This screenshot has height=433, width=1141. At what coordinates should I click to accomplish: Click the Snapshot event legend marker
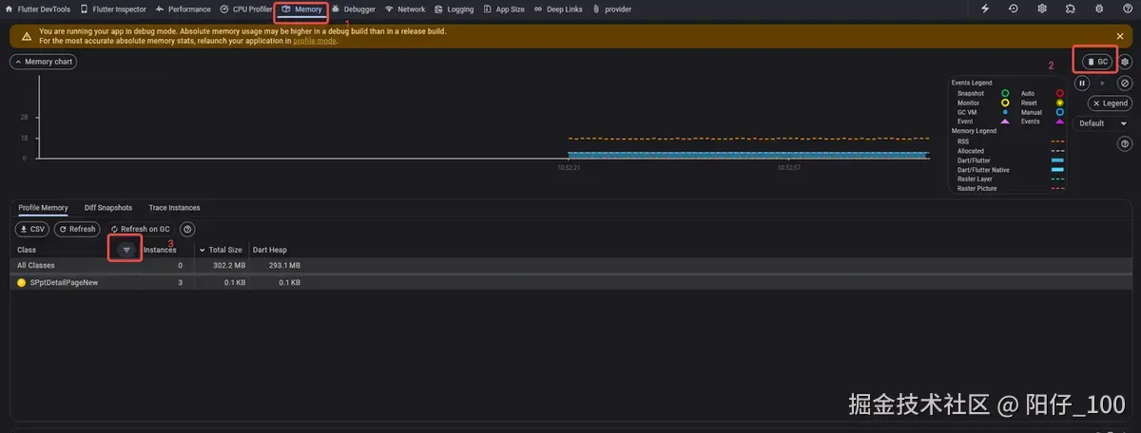pos(1005,94)
